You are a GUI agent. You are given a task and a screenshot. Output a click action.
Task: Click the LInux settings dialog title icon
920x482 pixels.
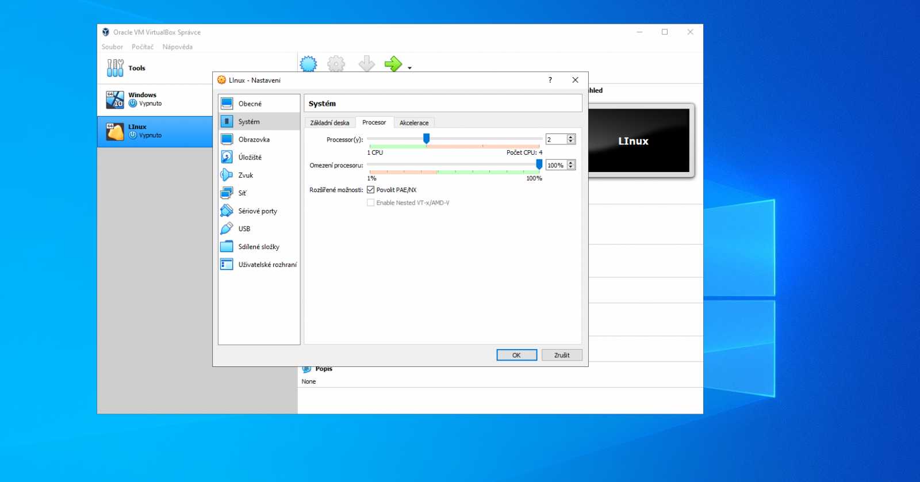[222, 80]
